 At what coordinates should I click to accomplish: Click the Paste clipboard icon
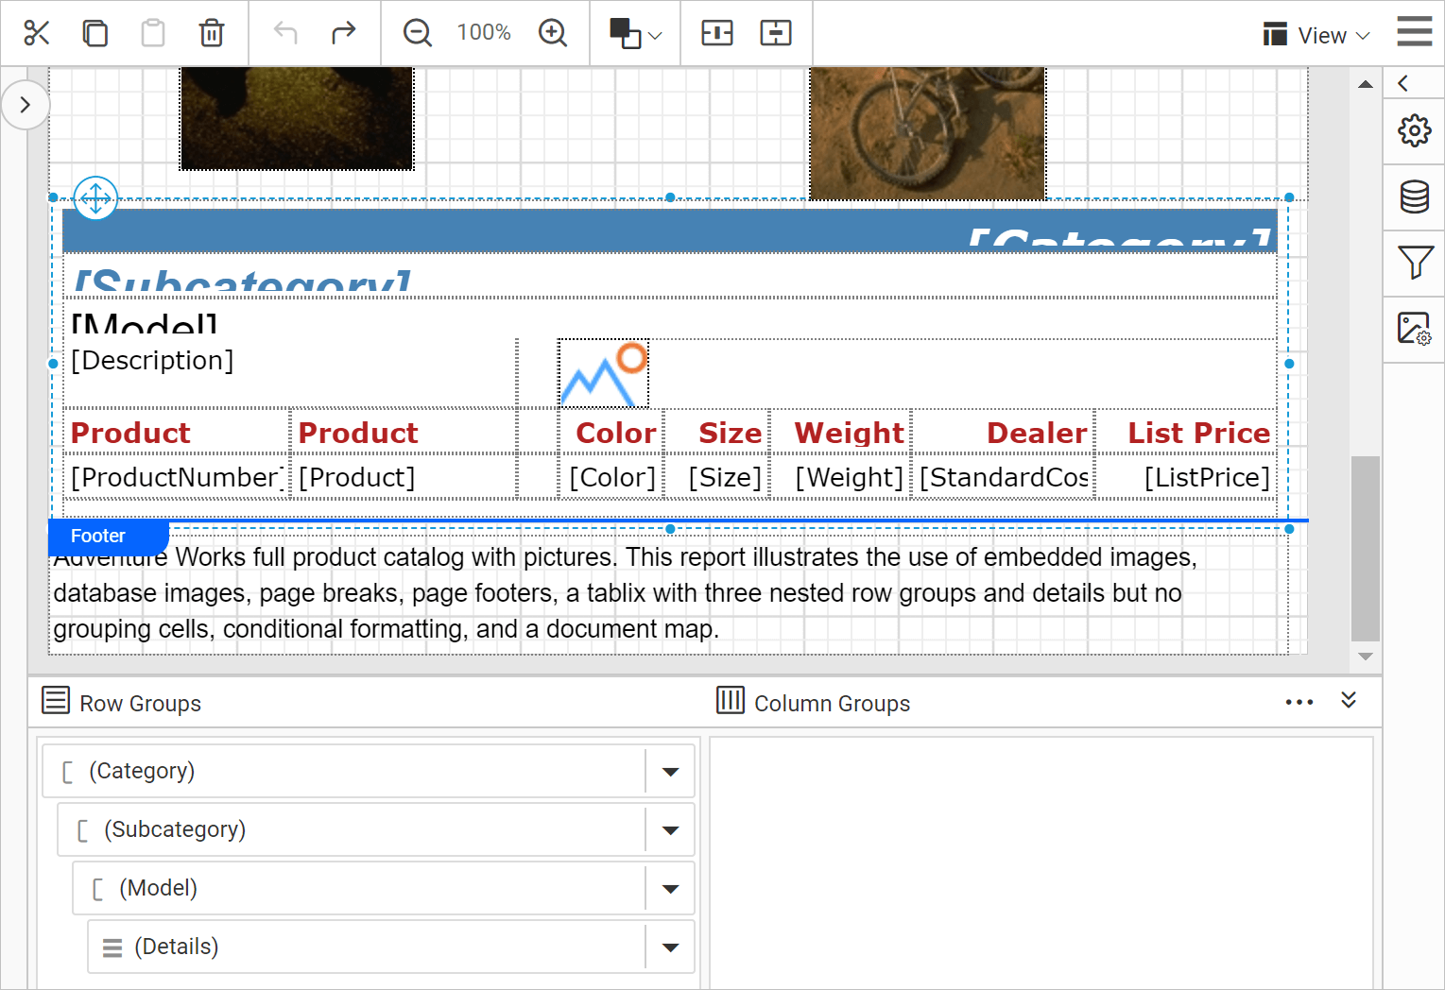point(153,33)
